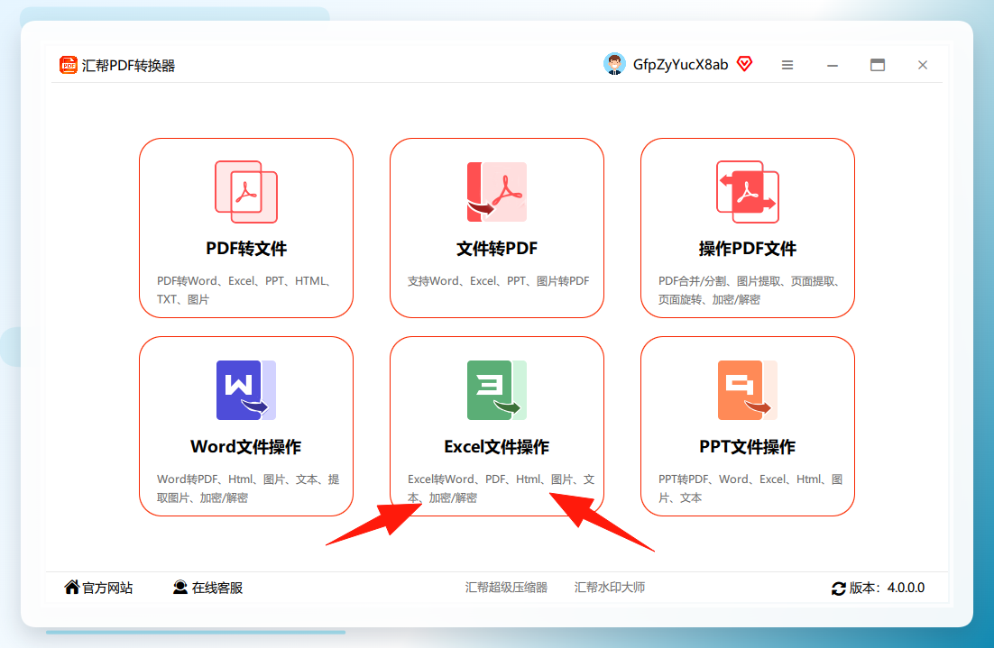Click the refresh icon beside 版本

click(839, 588)
